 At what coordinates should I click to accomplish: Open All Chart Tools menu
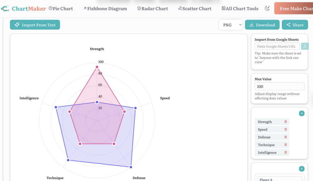click(x=240, y=8)
